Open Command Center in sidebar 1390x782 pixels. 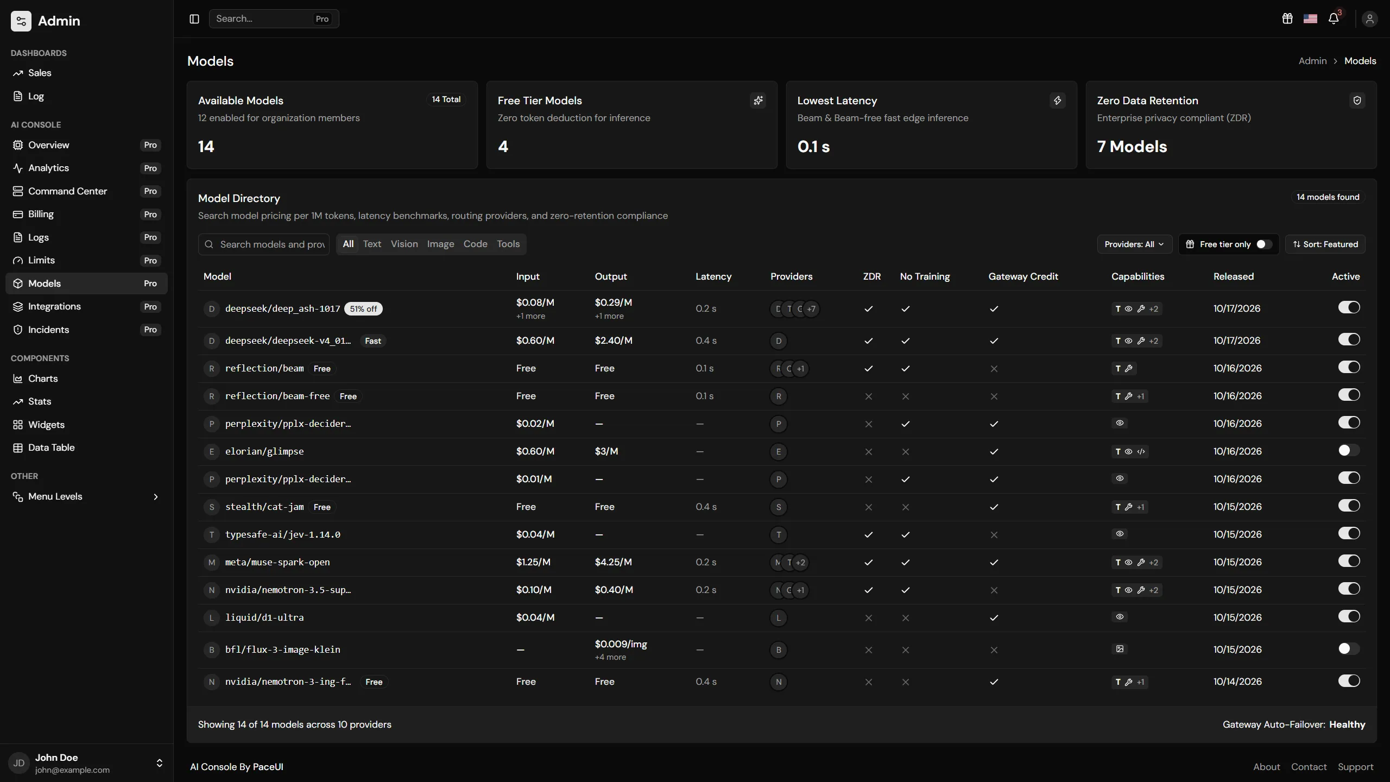[x=86, y=191]
